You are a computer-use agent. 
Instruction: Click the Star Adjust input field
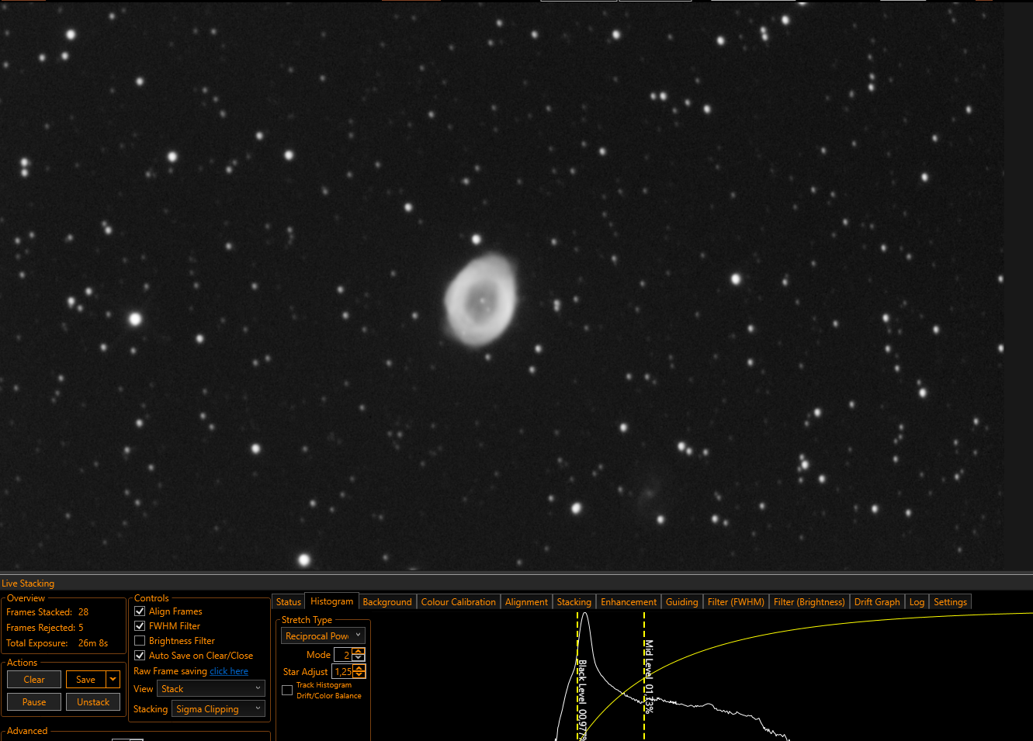(342, 671)
